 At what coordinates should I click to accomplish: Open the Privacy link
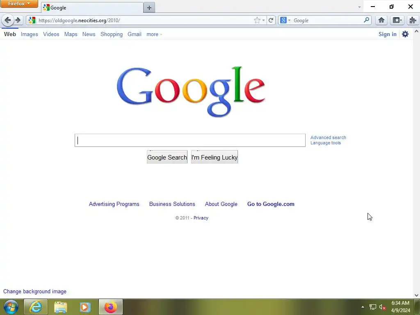click(x=201, y=218)
